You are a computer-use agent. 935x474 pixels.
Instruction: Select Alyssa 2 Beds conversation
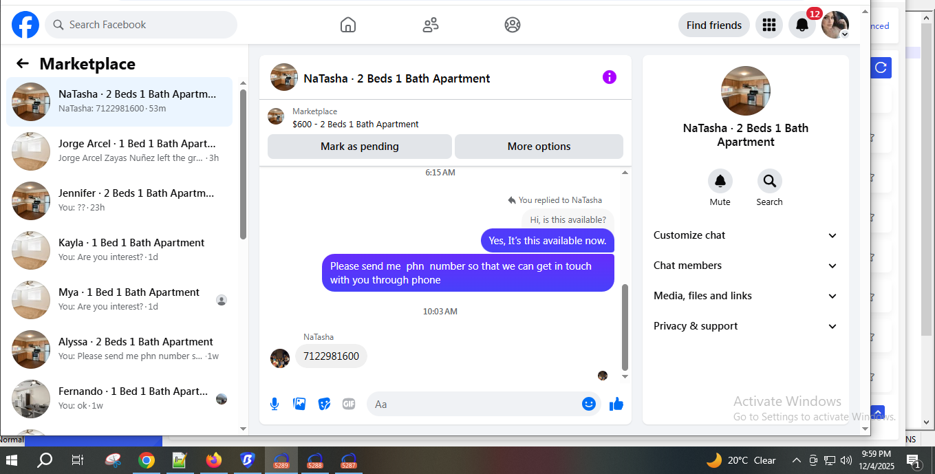(x=120, y=349)
